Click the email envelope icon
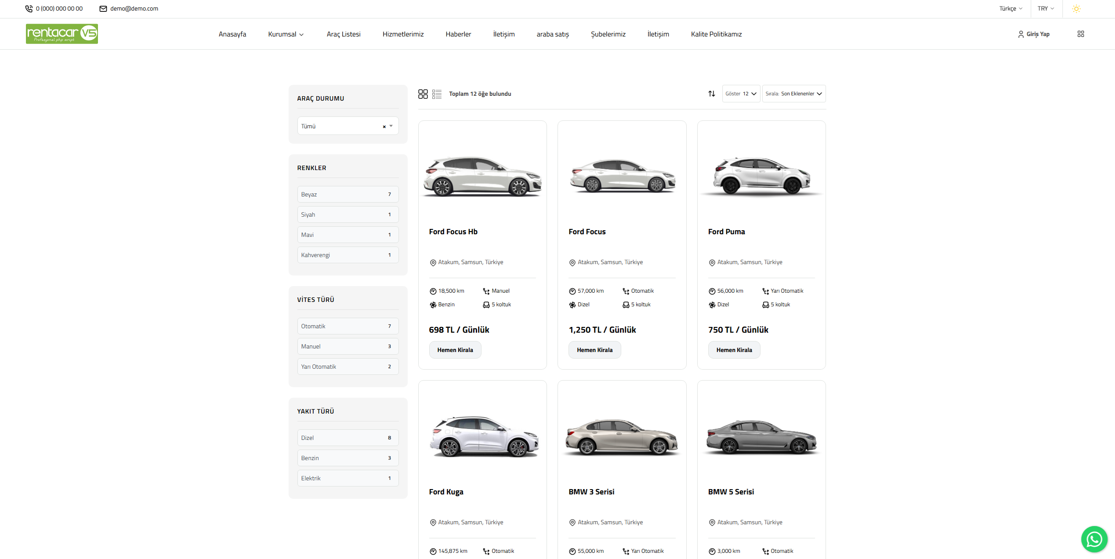The image size is (1115, 559). pyautogui.click(x=103, y=9)
